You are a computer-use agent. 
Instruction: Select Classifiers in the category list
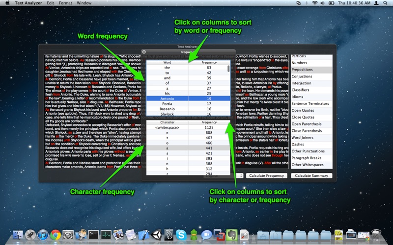click(x=311, y=90)
